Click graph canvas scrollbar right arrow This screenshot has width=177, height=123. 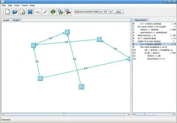129,114
